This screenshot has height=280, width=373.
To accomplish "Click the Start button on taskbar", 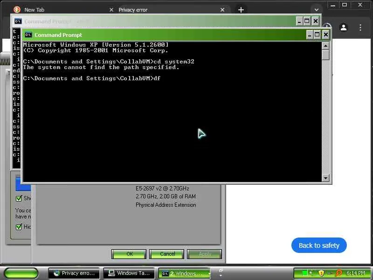I will (x=21, y=273).
